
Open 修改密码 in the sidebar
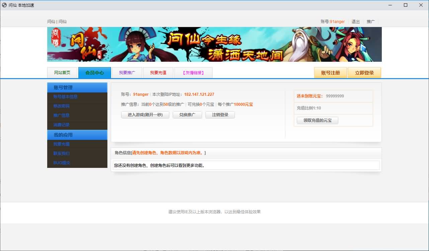[x=62, y=106]
